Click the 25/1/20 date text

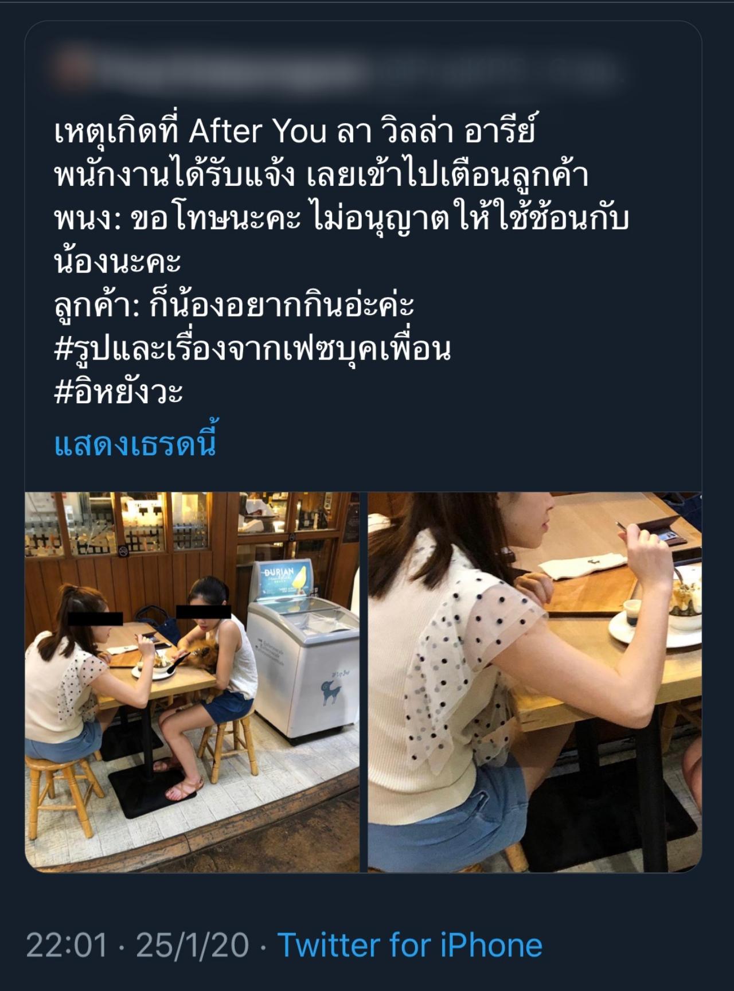coord(192,945)
